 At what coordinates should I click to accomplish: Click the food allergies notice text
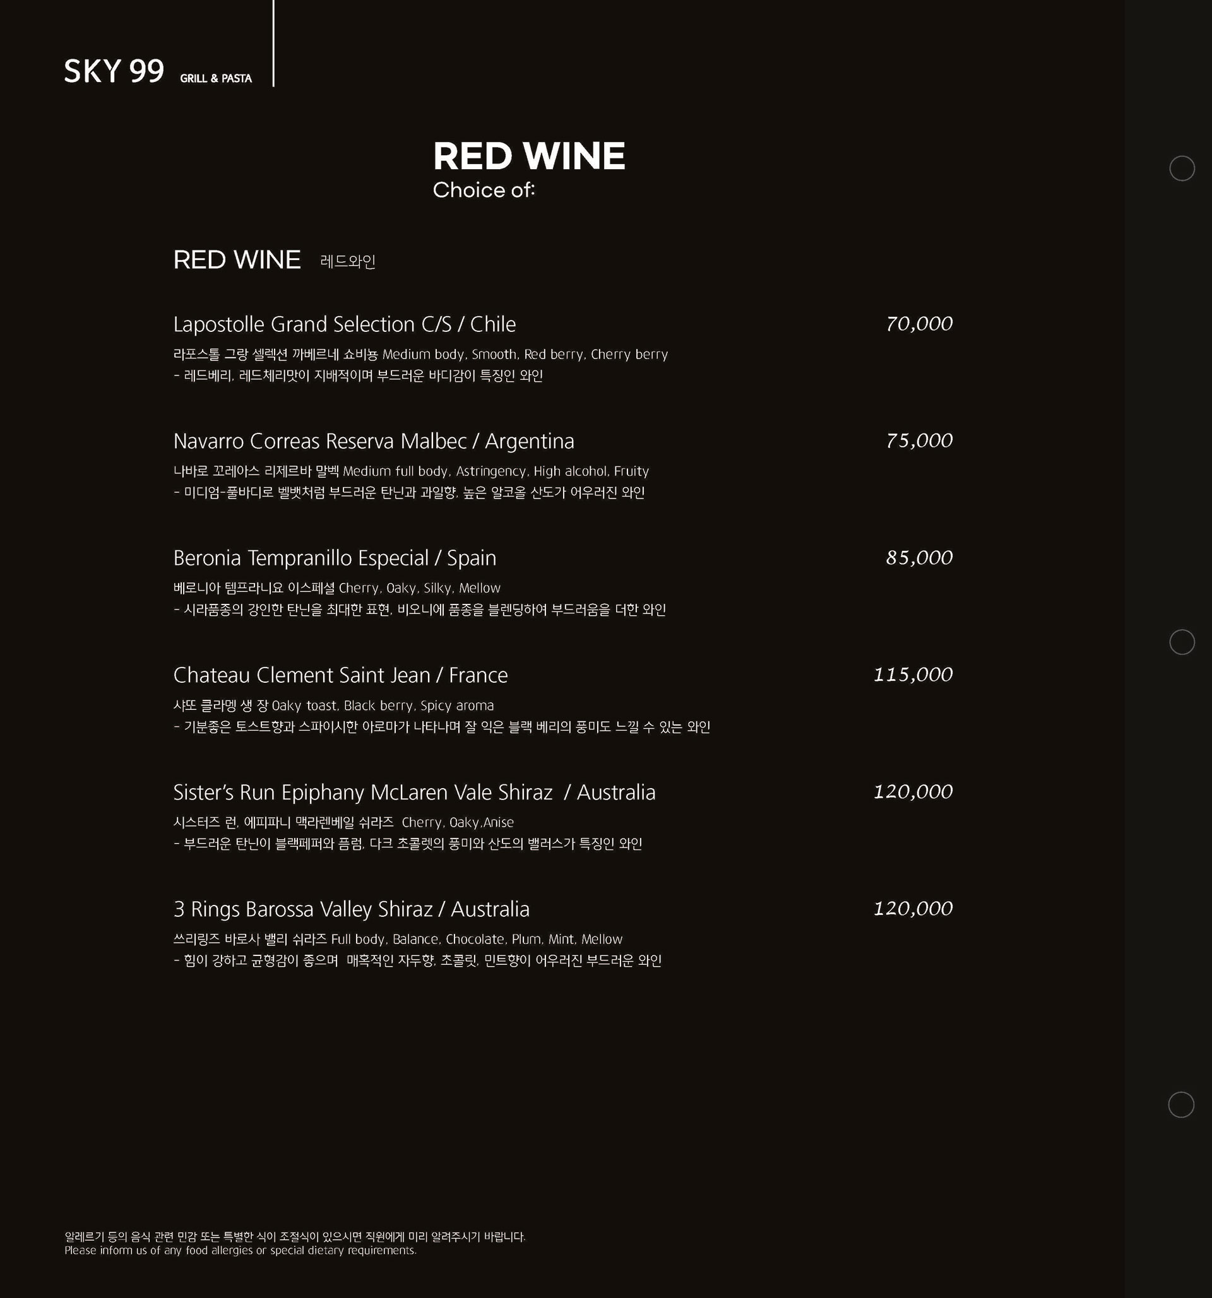[x=295, y=1244]
